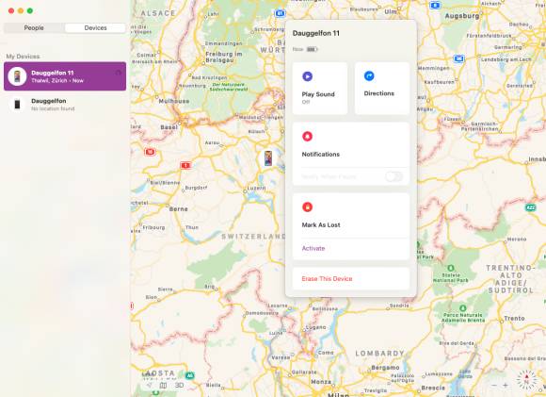This screenshot has height=397, width=546.
Task: Click Lugano on the map
Action: [315, 327]
